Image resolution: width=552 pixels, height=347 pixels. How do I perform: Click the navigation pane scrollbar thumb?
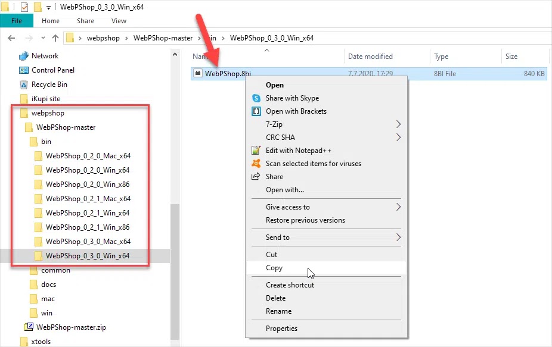click(x=175, y=272)
